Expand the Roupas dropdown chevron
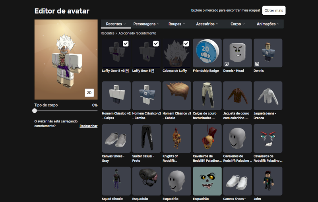Screen dimensions: 318x202 point(184,24)
